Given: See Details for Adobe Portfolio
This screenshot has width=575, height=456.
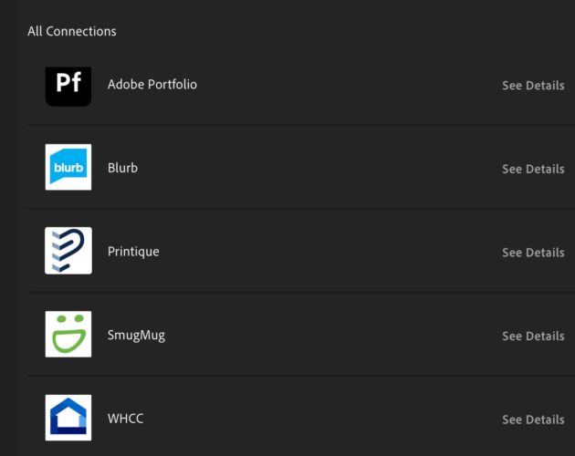Looking at the screenshot, I should [533, 86].
